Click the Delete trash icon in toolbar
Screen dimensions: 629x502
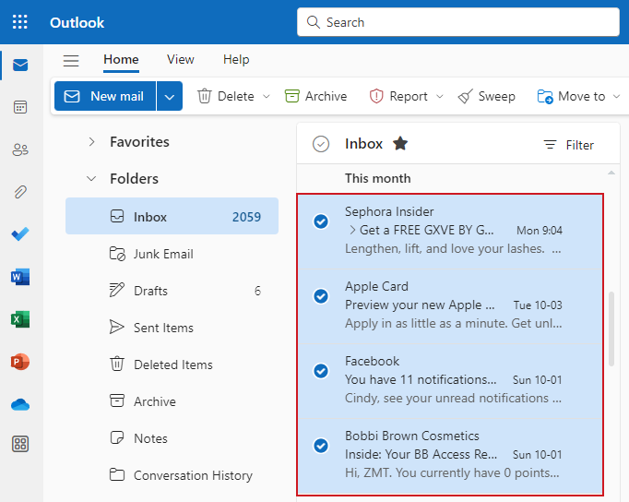click(204, 96)
